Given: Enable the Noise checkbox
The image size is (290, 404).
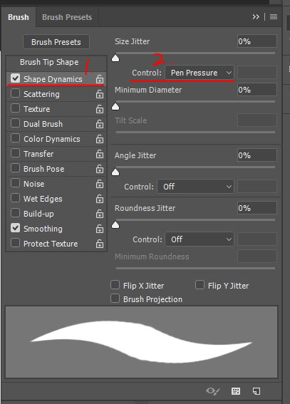Looking at the screenshot, I should [15, 183].
